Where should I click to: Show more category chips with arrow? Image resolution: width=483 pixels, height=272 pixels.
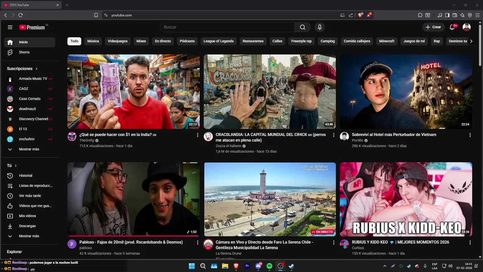471,41
